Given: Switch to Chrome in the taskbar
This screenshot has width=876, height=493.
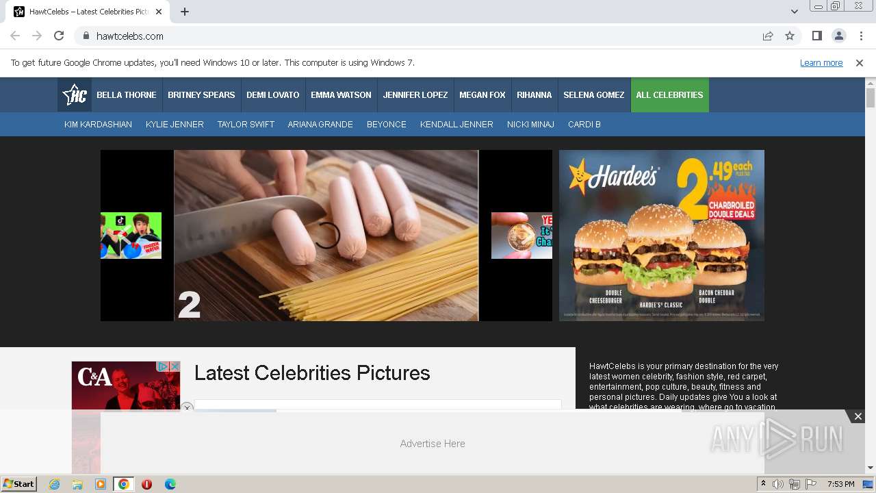Looking at the screenshot, I should pos(124,484).
